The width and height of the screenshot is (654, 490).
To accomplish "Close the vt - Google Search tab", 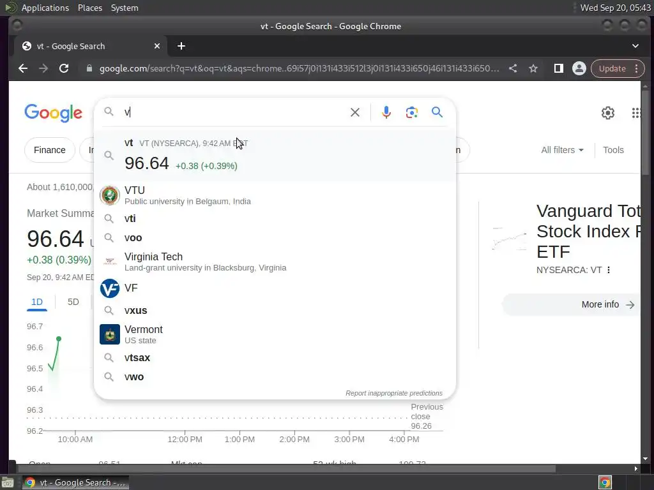I will (x=157, y=46).
